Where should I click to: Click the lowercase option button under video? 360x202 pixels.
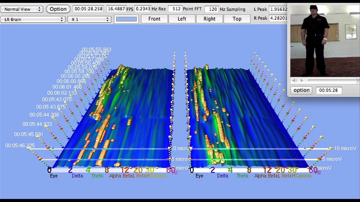(x=301, y=90)
